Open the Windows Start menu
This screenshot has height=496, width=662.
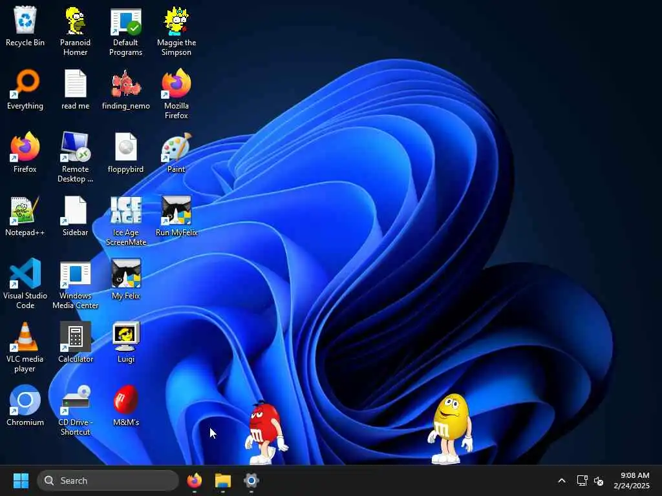tap(21, 480)
